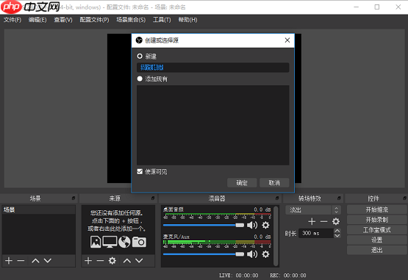
Task: Open the 场景集合(S) menu
Action: click(x=131, y=20)
